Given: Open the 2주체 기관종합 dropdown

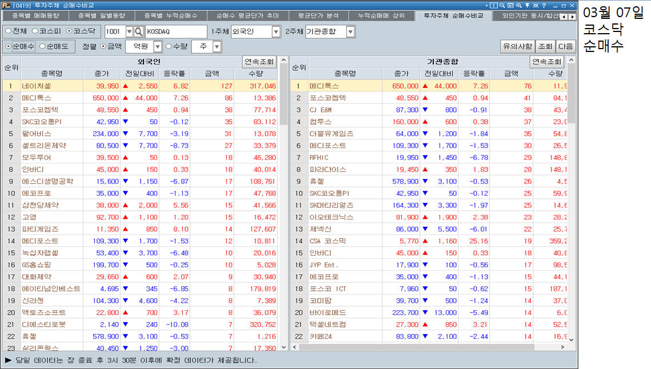Looking at the screenshot, I should click(350, 32).
